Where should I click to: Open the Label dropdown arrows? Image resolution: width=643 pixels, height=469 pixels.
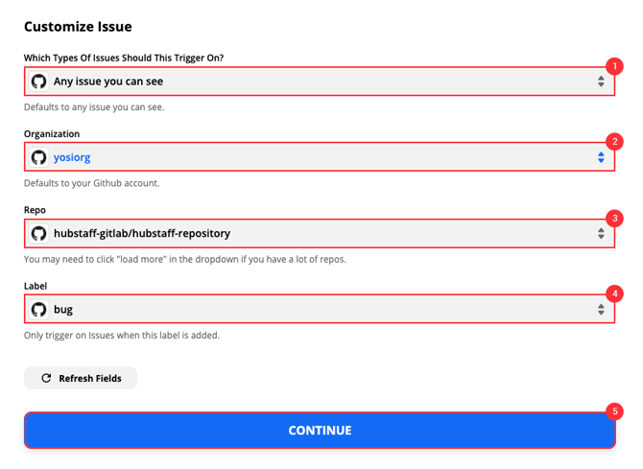click(x=601, y=309)
